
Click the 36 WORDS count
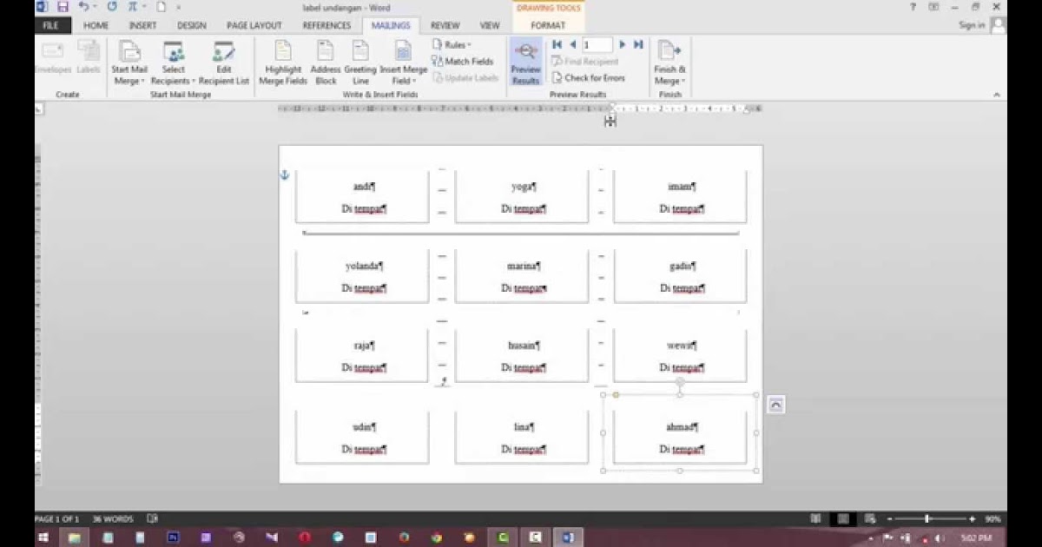[x=114, y=518]
